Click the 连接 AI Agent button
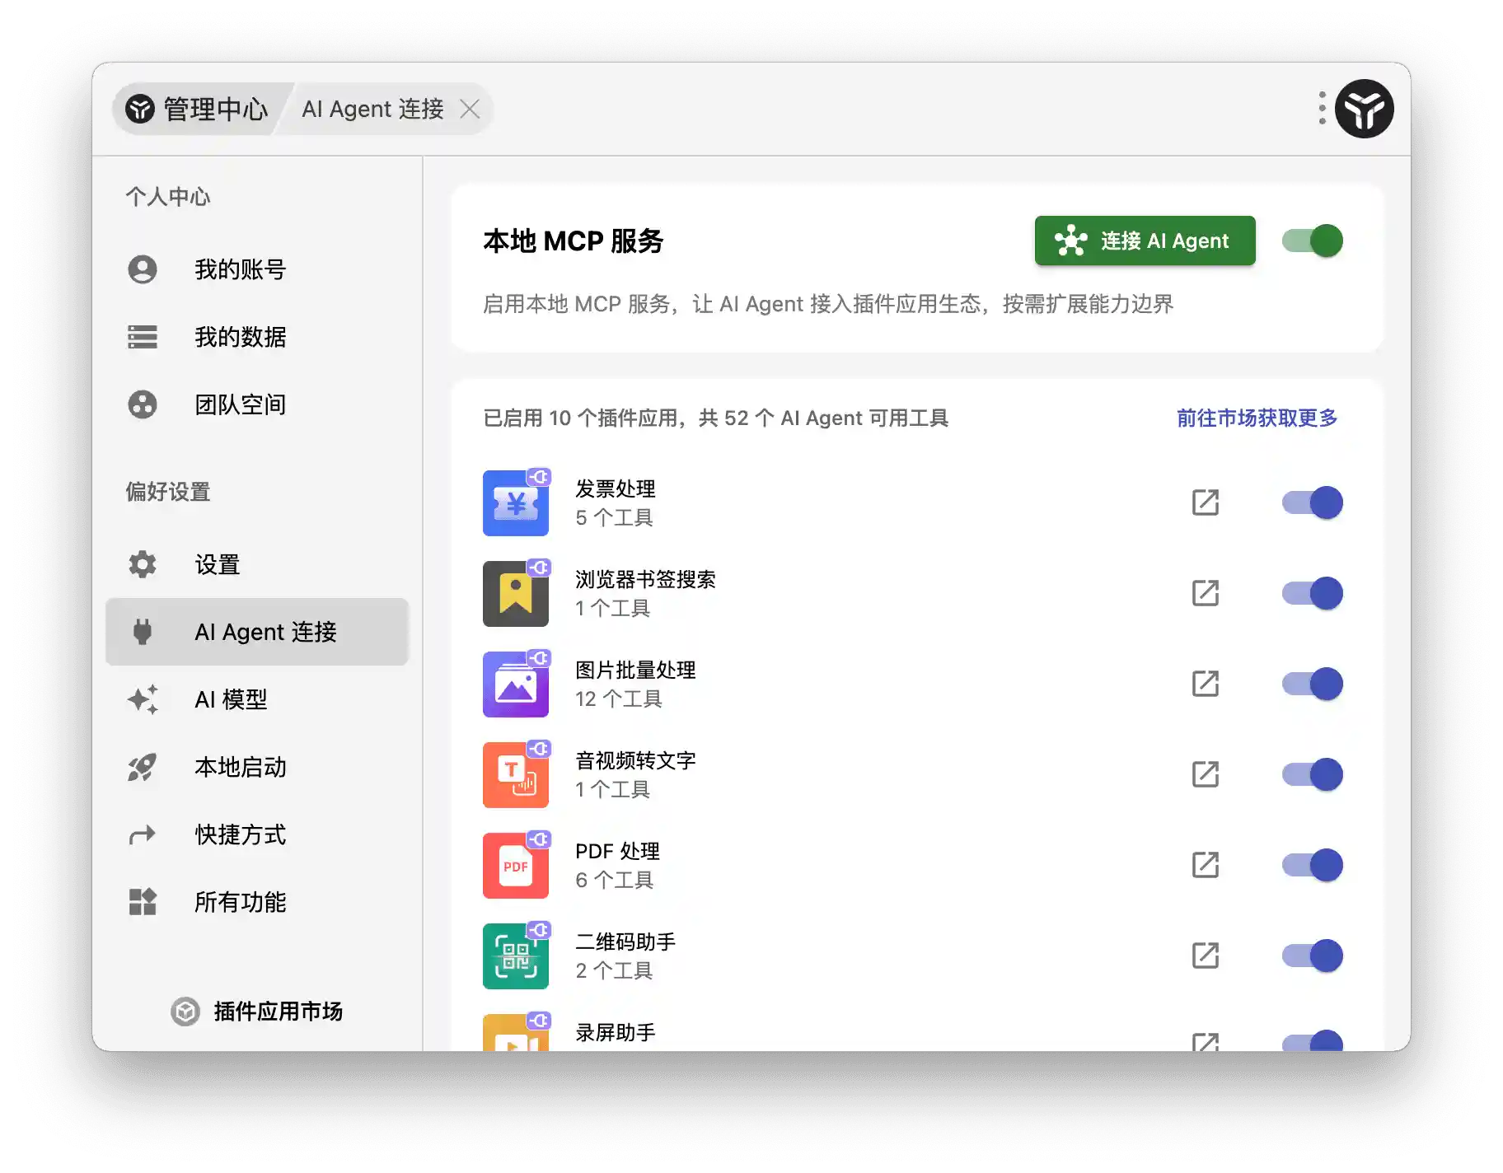The height and width of the screenshot is (1173, 1503). (x=1145, y=241)
